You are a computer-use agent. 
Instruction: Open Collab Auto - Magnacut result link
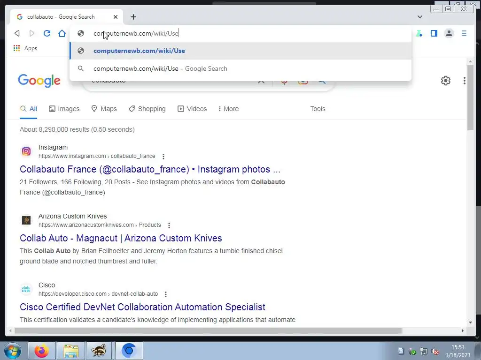click(121, 238)
